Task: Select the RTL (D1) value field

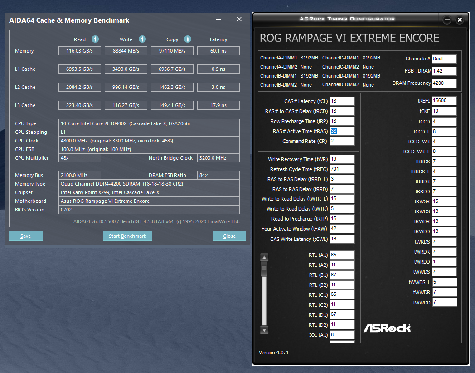Action: pos(342,314)
